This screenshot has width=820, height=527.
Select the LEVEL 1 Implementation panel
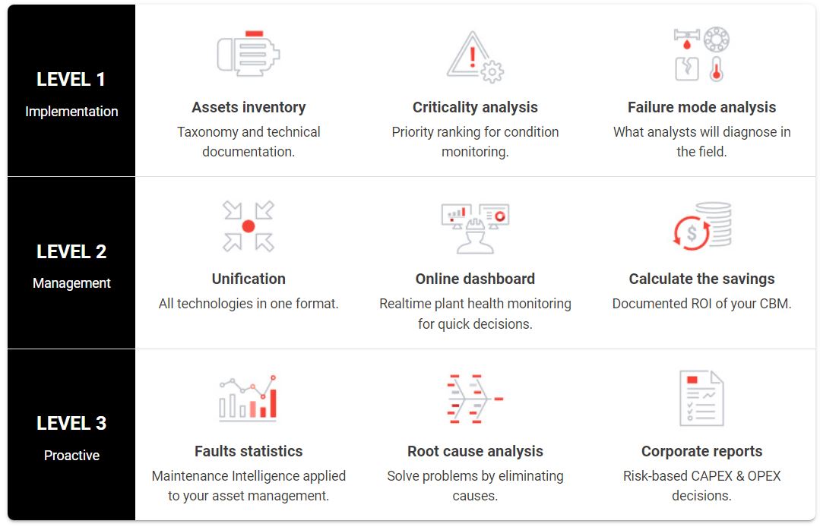[71, 90]
